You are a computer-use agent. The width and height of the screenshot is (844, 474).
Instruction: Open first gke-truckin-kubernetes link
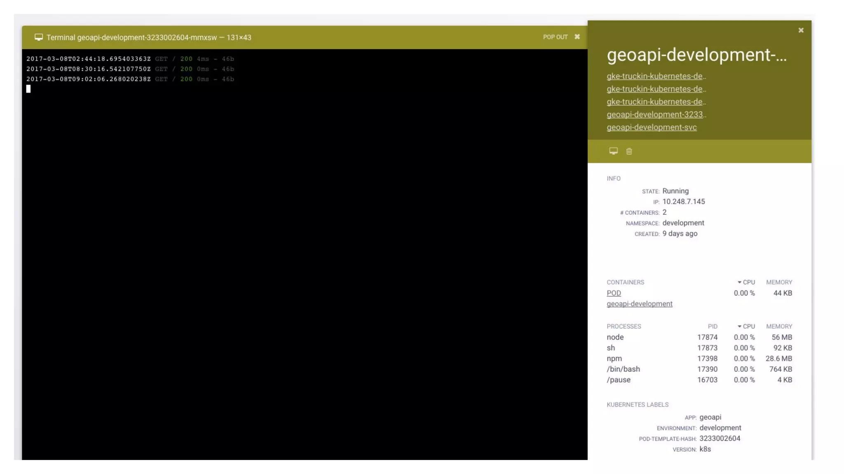pyautogui.click(x=655, y=76)
